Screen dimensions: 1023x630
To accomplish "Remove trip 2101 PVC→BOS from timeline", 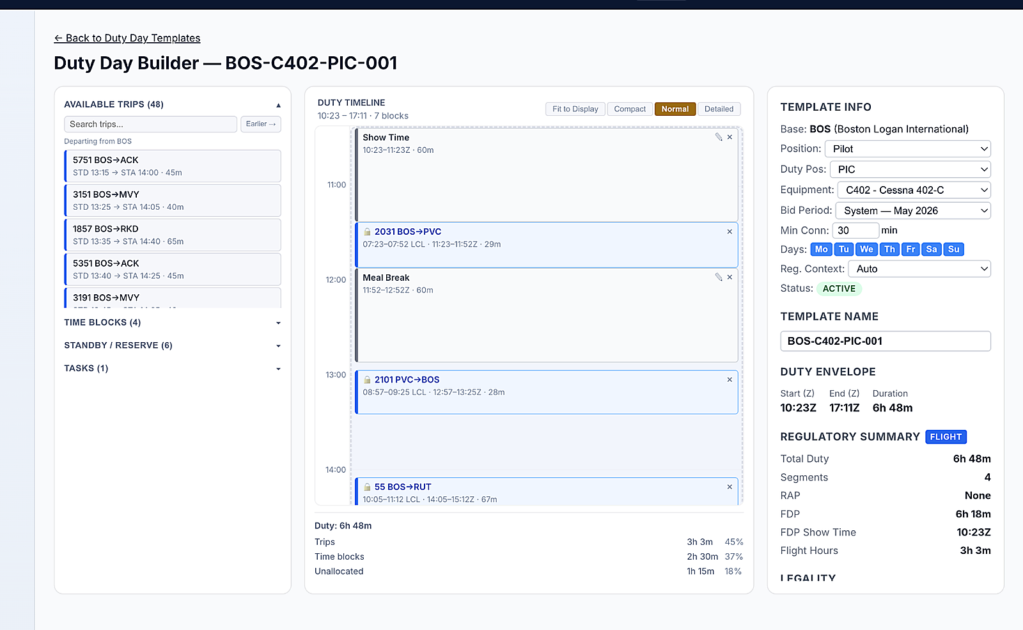I will coord(730,379).
